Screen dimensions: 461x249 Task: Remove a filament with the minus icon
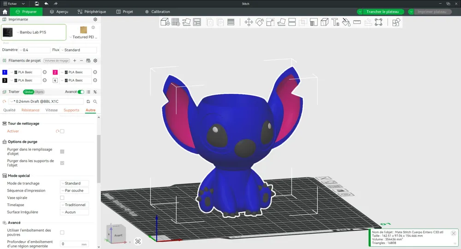coord(82,60)
